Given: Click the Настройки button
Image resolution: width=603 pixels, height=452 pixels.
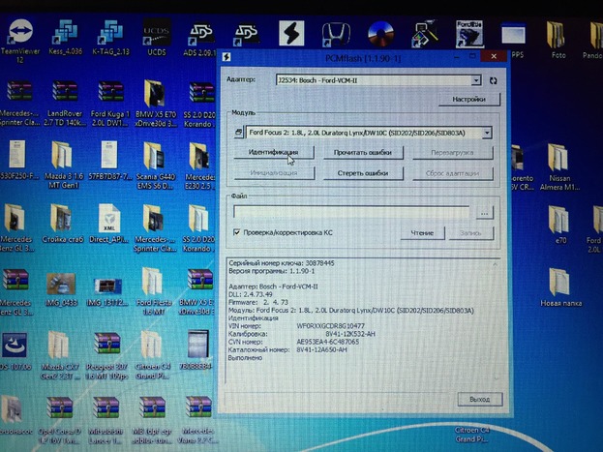Looking at the screenshot, I should [x=468, y=100].
